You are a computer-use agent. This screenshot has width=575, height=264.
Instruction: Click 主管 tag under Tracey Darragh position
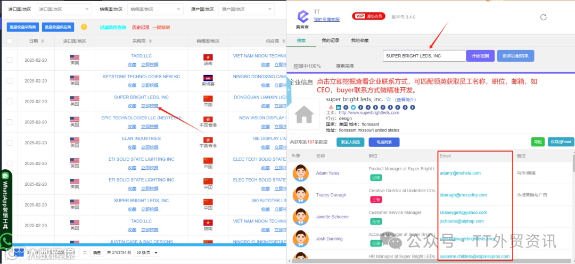pos(376,200)
